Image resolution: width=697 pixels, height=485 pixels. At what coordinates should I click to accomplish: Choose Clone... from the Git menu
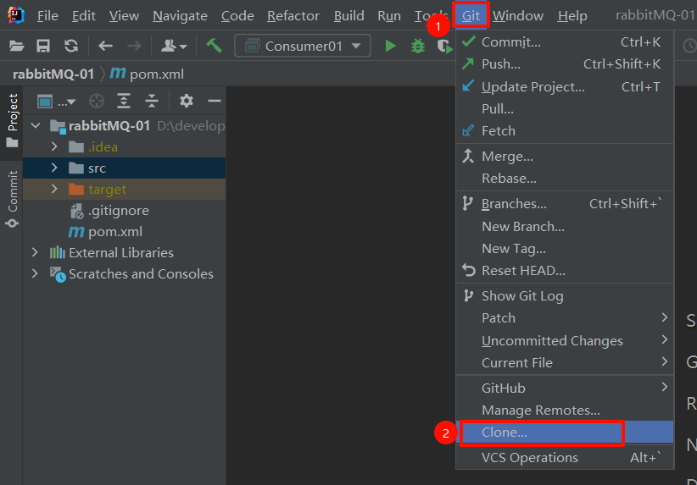point(565,433)
